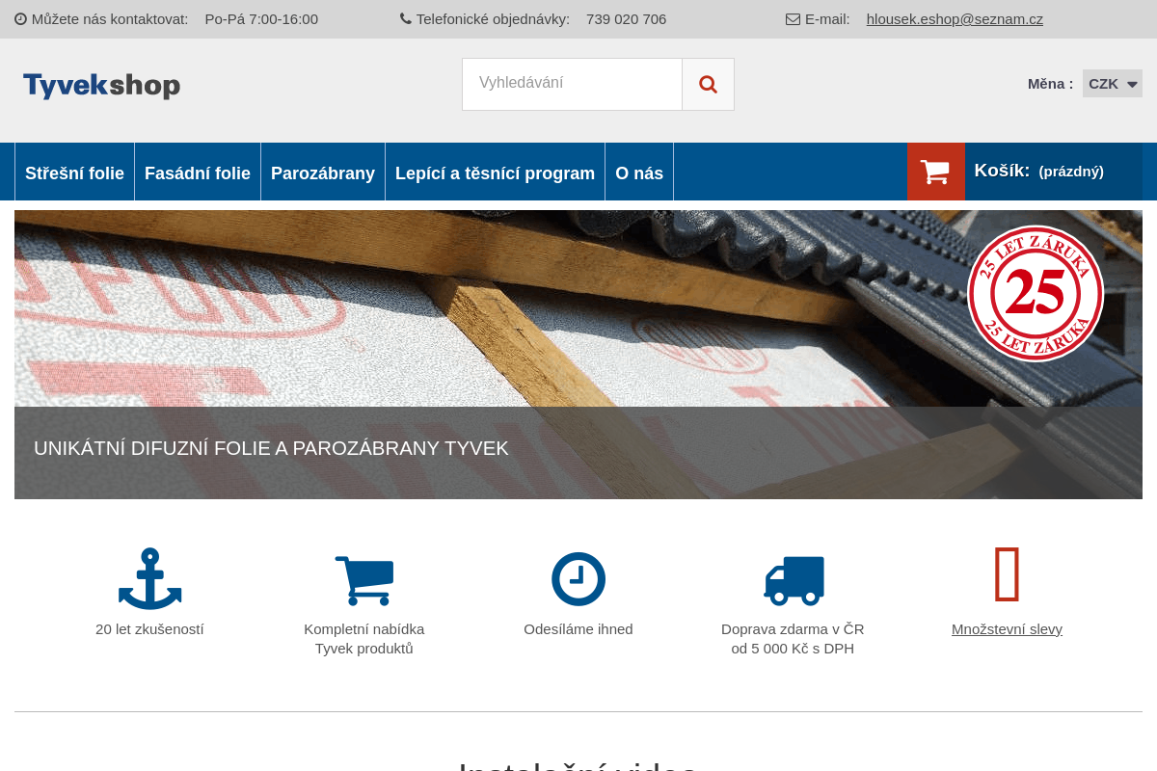The image size is (1157, 771).
Task: Click the delivery truck icon
Action: click(x=794, y=580)
